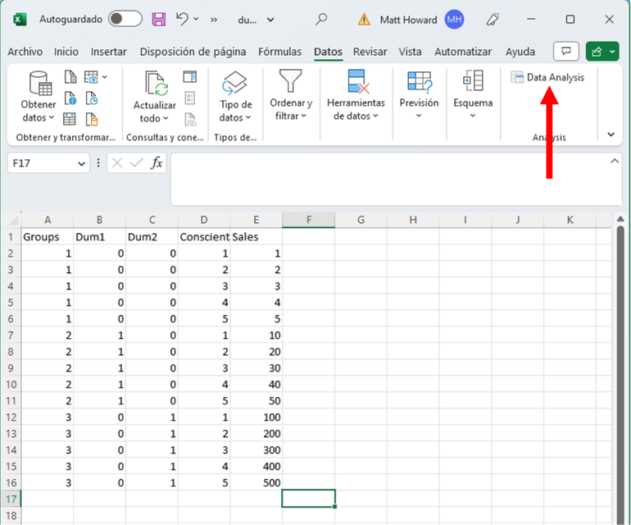Expand the Esquema dropdown

click(473, 116)
